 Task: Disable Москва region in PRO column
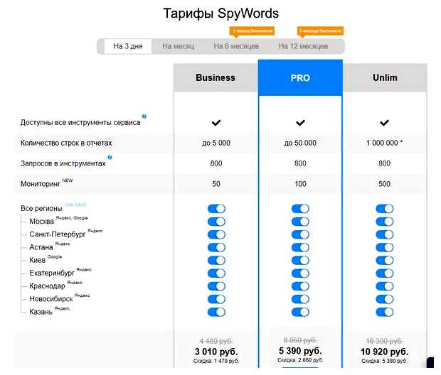pos(300,222)
